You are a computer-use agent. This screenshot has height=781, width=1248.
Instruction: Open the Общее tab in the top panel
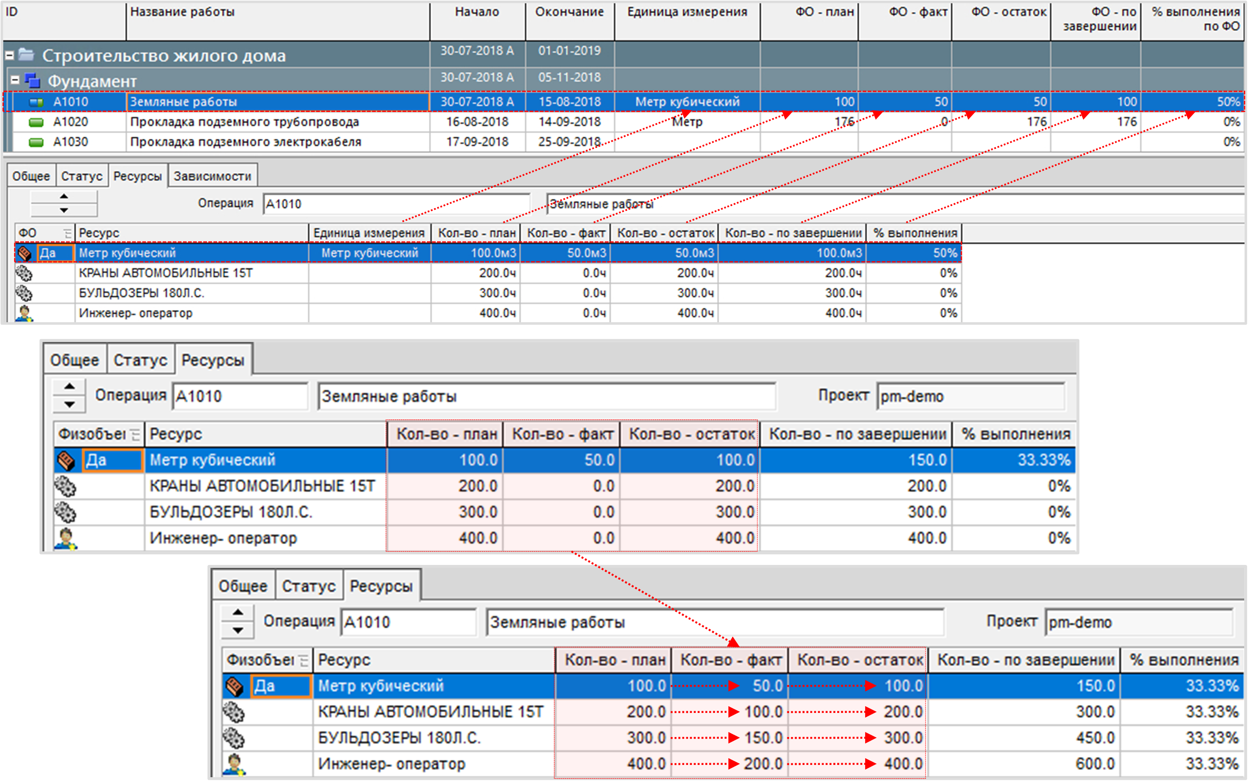tap(31, 176)
